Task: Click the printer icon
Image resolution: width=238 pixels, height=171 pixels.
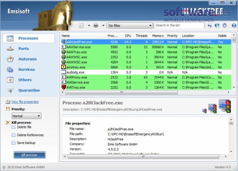Action: click(x=96, y=26)
